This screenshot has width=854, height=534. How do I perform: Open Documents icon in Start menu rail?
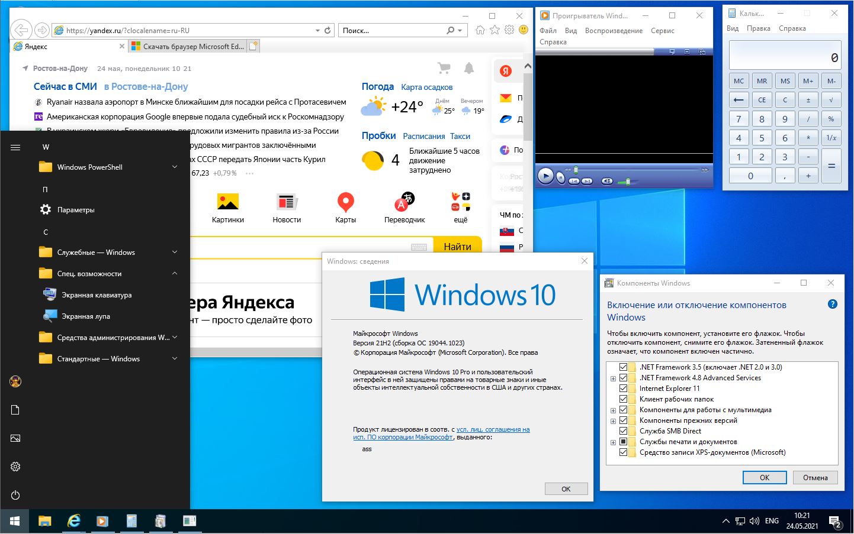[15, 410]
